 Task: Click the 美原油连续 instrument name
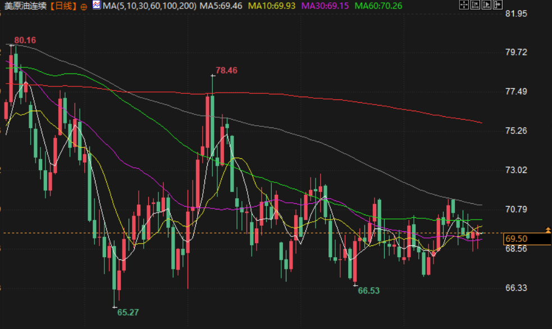(26, 6)
